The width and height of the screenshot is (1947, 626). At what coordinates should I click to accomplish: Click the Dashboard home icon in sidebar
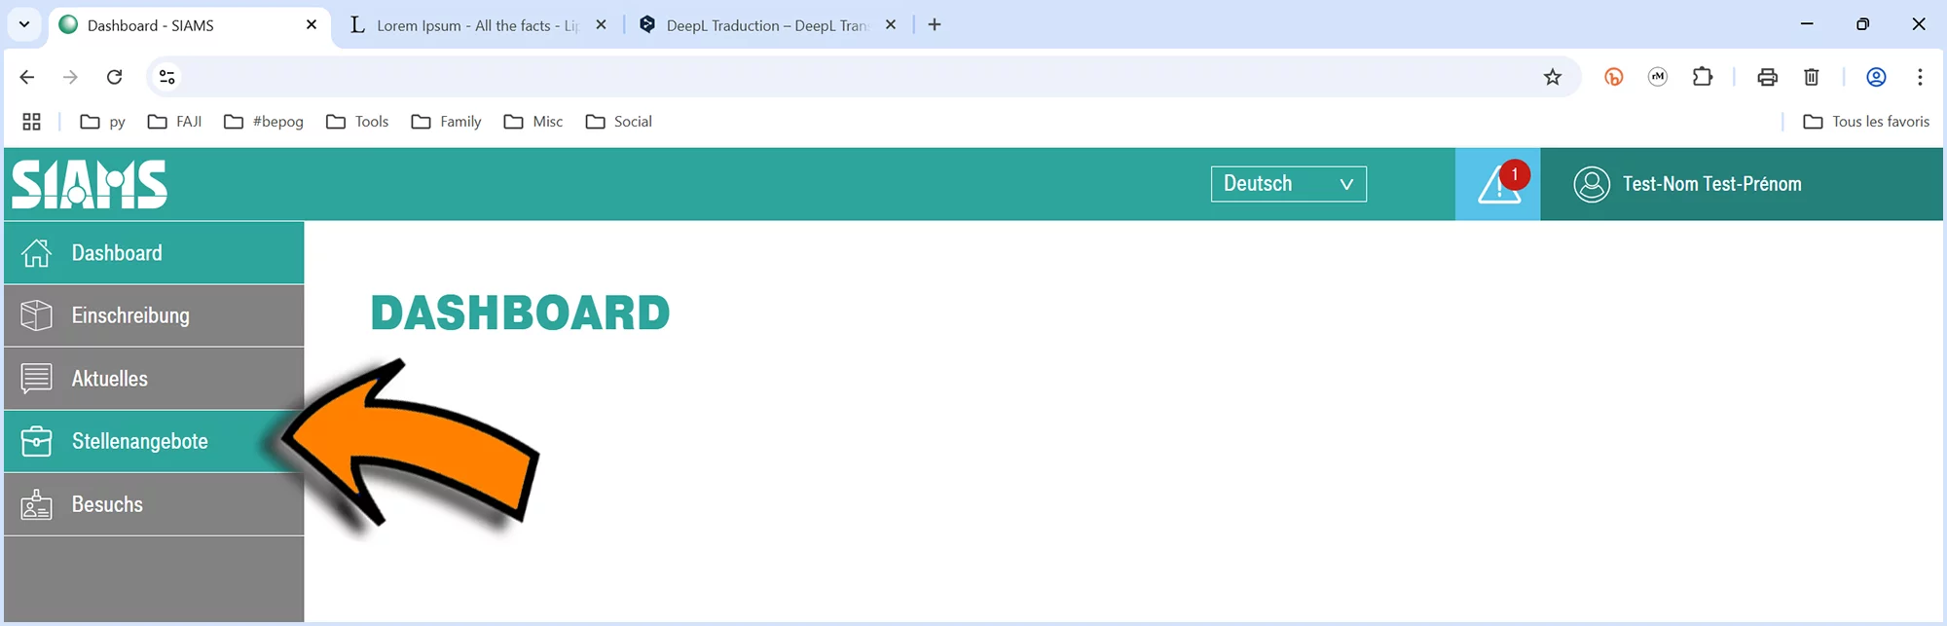tap(37, 253)
